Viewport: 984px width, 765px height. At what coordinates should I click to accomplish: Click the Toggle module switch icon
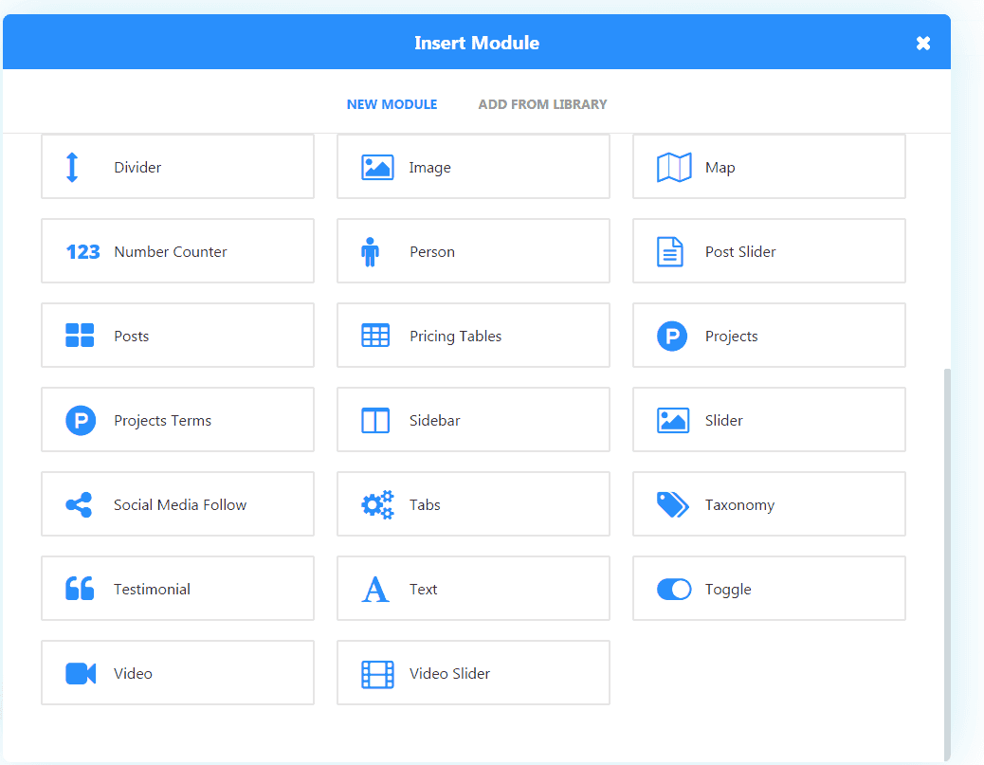(x=674, y=590)
